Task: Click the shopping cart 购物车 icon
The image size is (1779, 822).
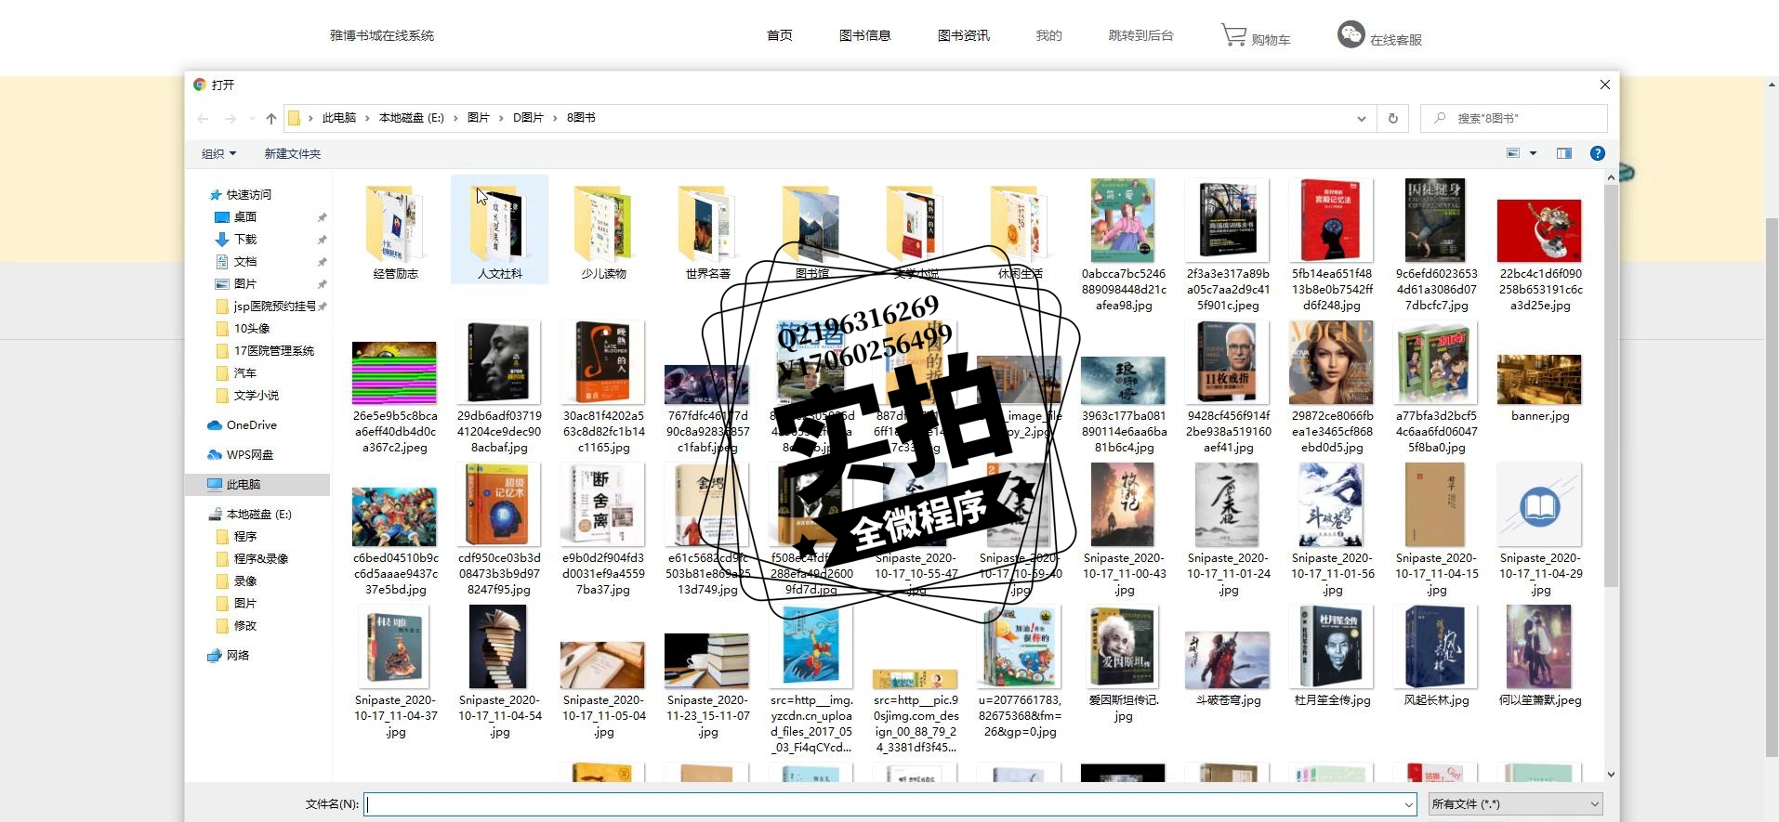Action: [x=1233, y=35]
